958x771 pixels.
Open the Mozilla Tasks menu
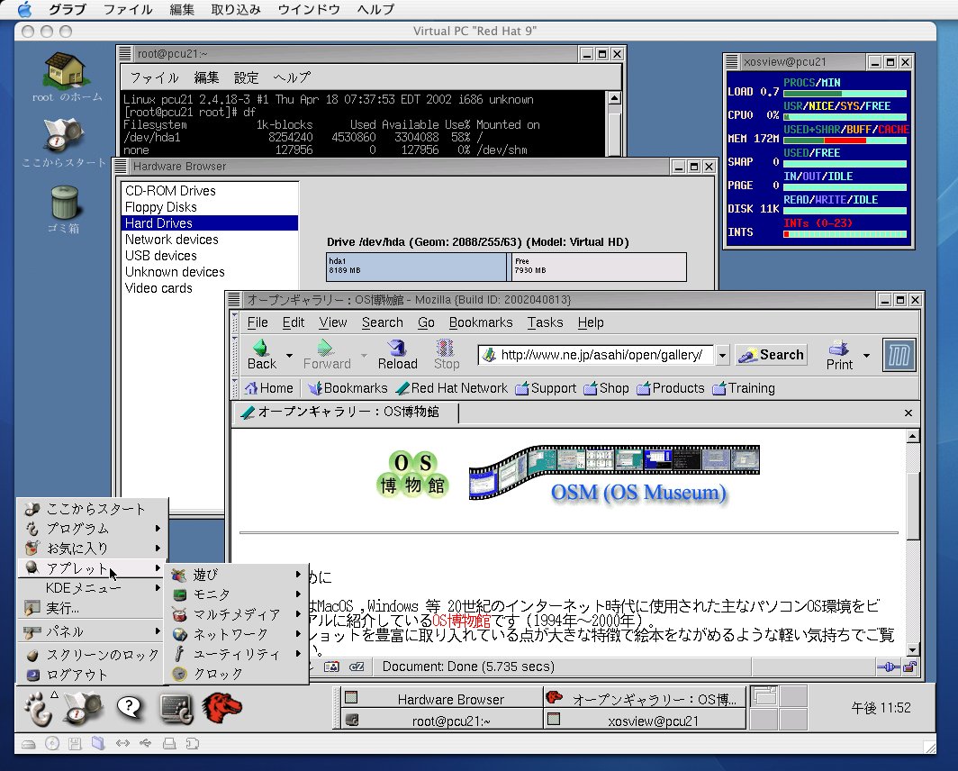pos(545,322)
